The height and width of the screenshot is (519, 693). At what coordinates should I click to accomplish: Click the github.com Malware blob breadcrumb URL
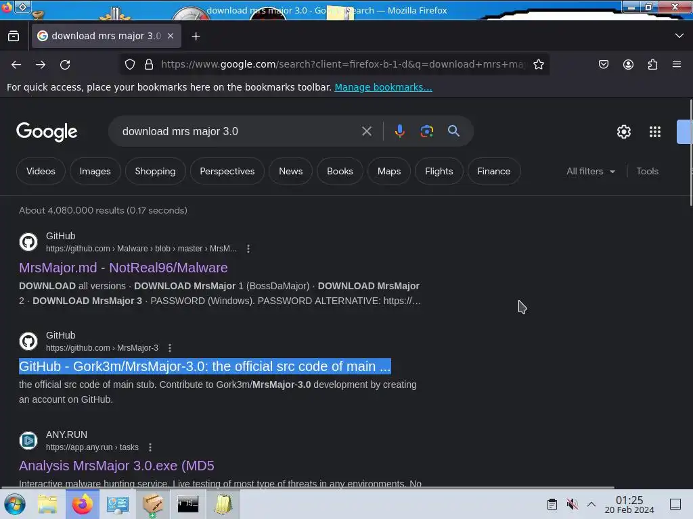point(141,249)
